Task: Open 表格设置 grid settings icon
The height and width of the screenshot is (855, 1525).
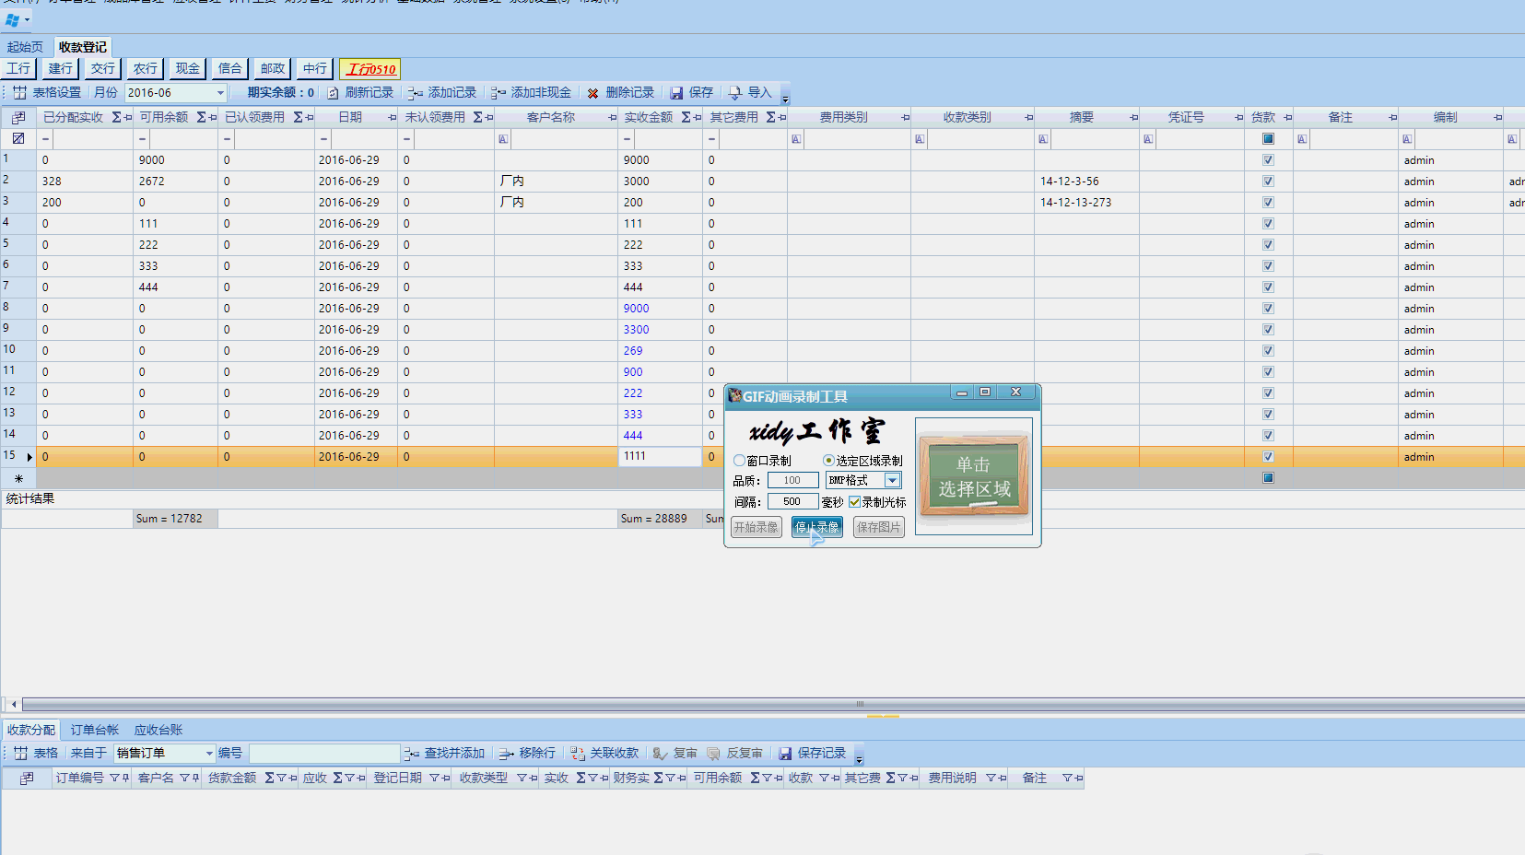Action: [19, 93]
